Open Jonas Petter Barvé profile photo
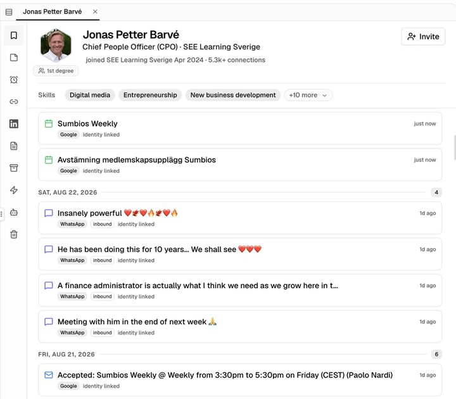456x399 pixels. tap(56, 45)
